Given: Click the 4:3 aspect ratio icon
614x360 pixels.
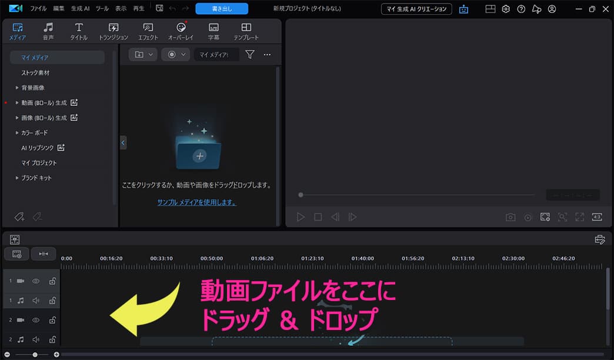Looking at the screenshot, I should 597,216.
